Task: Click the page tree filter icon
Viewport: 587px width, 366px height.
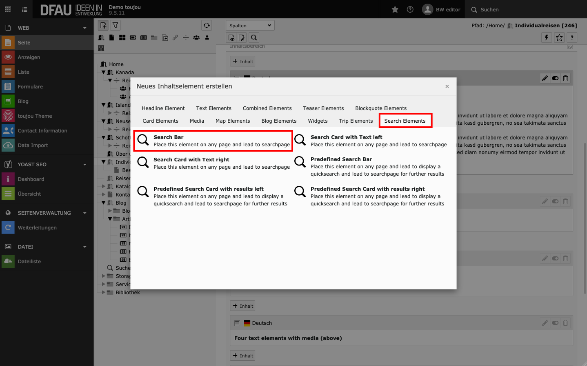Action: click(x=116, y=25)
